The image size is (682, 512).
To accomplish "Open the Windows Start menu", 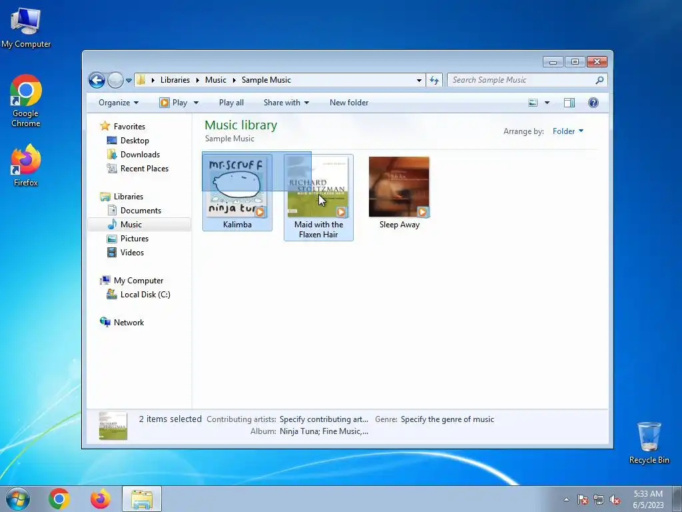I will point(17,499).
